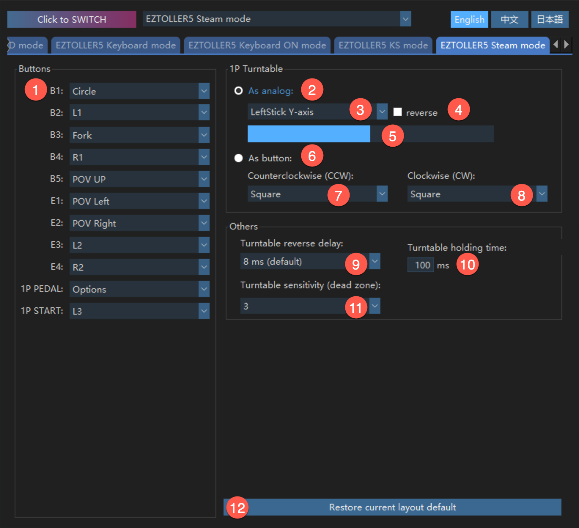Select the As analog radio button
Viewport: 579px width, 528px height.
[239, 91]
